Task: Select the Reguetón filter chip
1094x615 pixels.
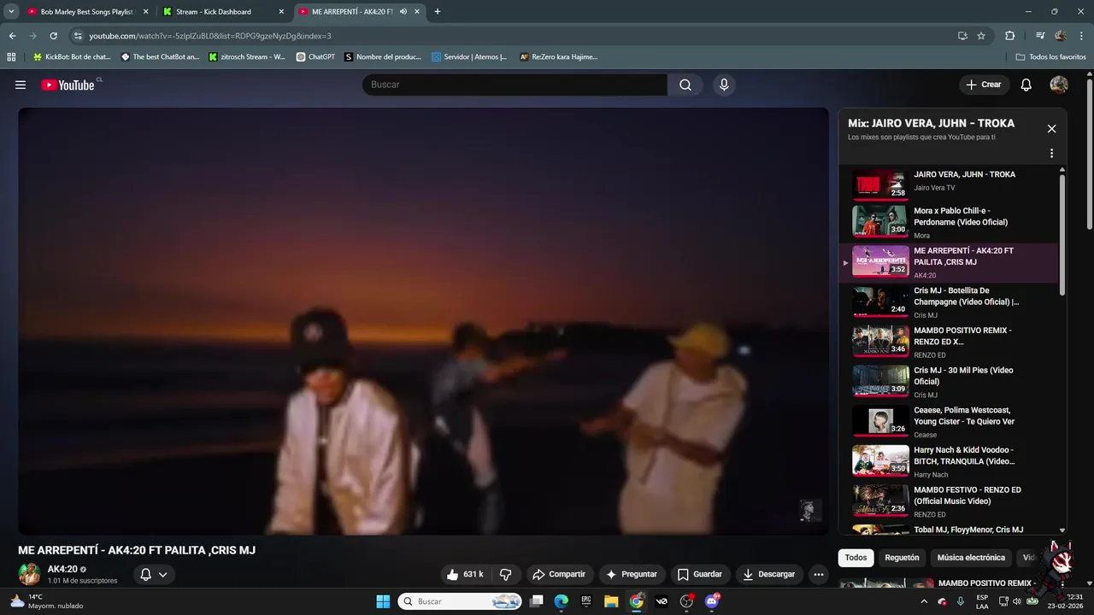Action: [x=902, y=558]
